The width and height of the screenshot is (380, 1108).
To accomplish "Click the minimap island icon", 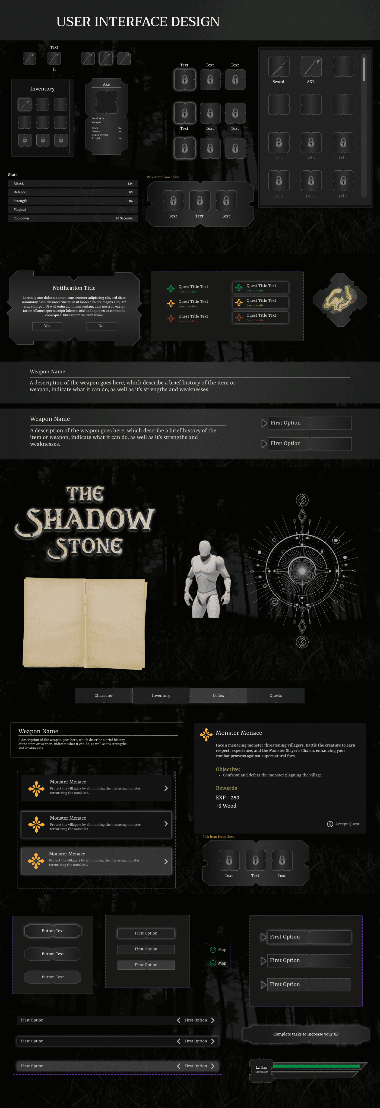I will coord(340,299).
